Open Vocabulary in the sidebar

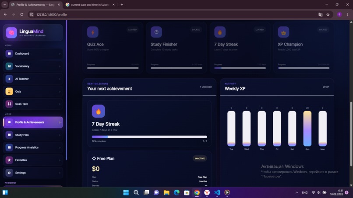[x=33, y=66]
